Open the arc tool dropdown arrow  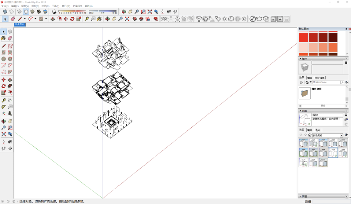pos(36,19)
